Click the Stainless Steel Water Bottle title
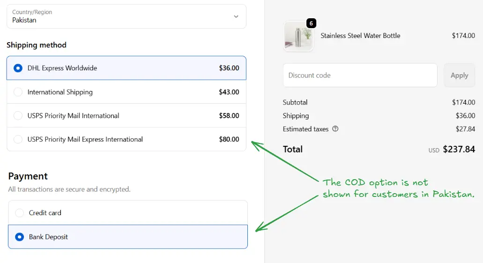 tap(360, 36)
